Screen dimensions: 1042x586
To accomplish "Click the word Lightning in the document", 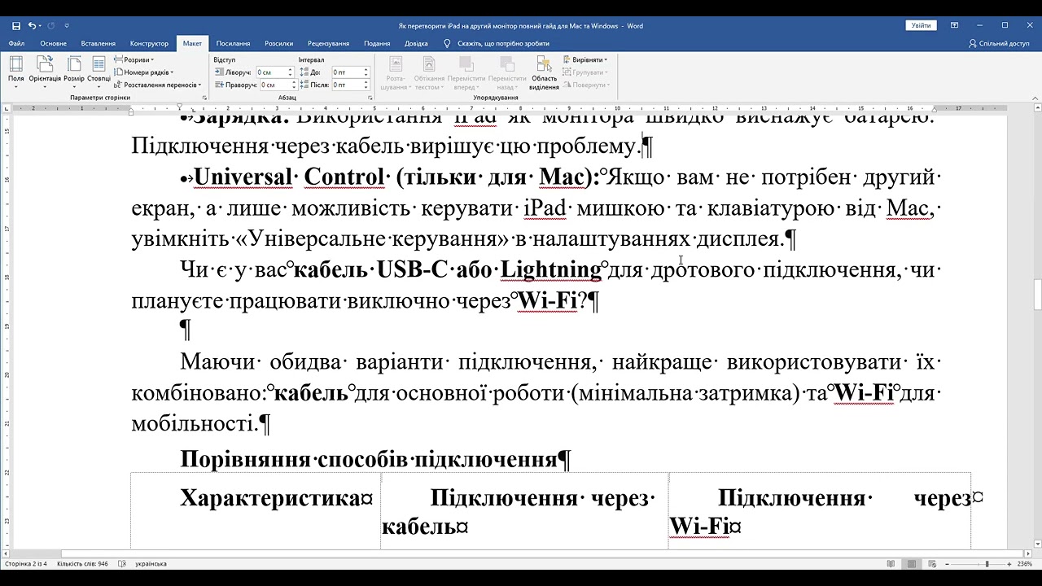I will (550, 269).
